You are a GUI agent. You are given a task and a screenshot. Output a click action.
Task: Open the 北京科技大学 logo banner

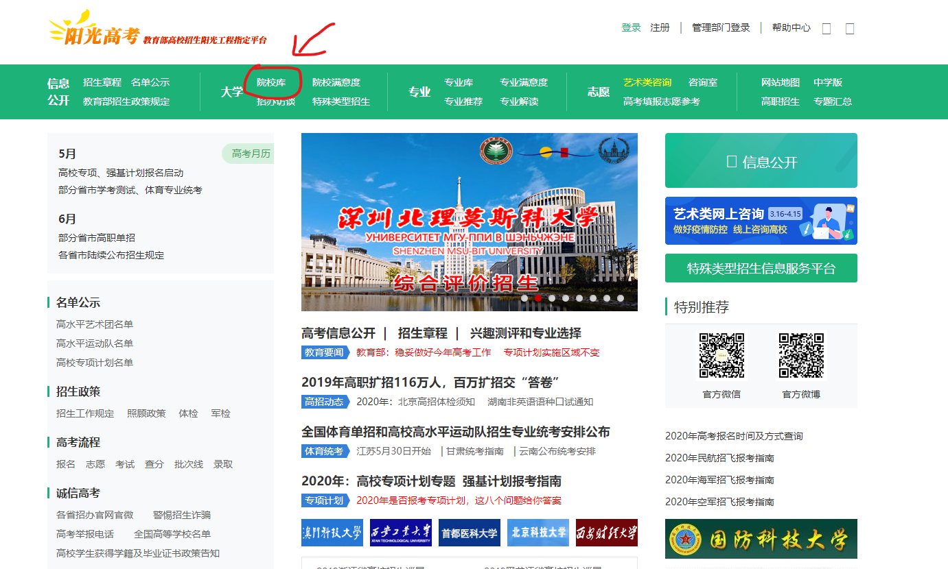point(538,533)
